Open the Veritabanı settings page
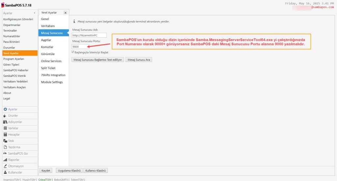 (54, 26)
